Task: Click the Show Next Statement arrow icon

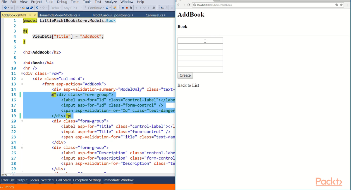Action: [136, 8]
